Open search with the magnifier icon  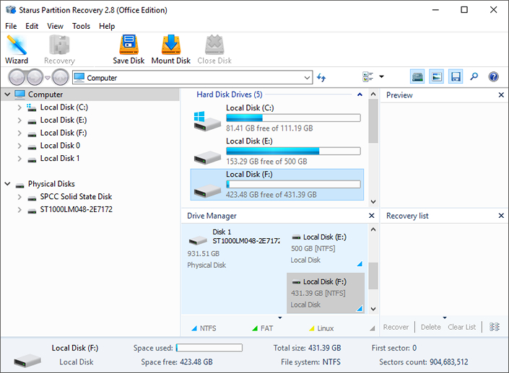pyautogui.click(x=474, y=77)
